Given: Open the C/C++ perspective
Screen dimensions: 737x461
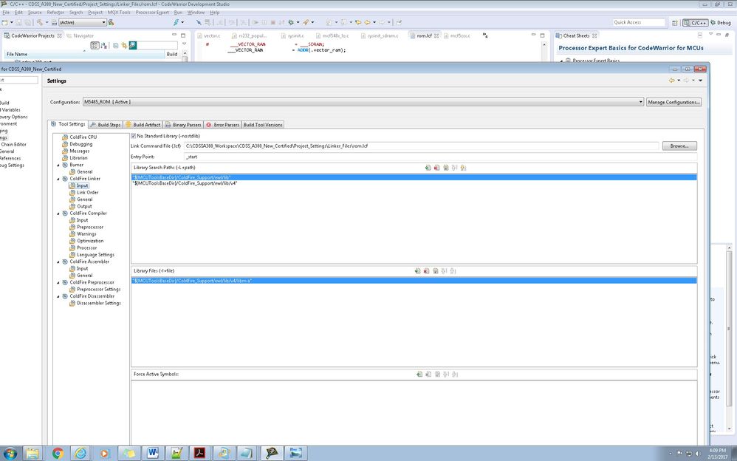Looking at the screenshot, I should (x=695, y=23).
